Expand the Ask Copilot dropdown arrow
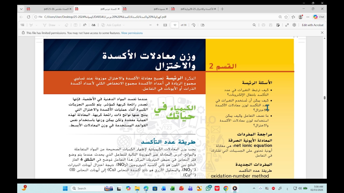This screenshot has height=193, width=344. point(124,25)
